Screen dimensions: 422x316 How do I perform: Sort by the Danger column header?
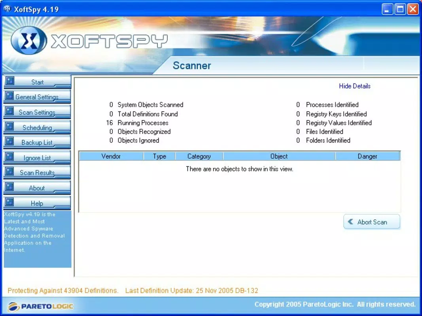(367, 156)
